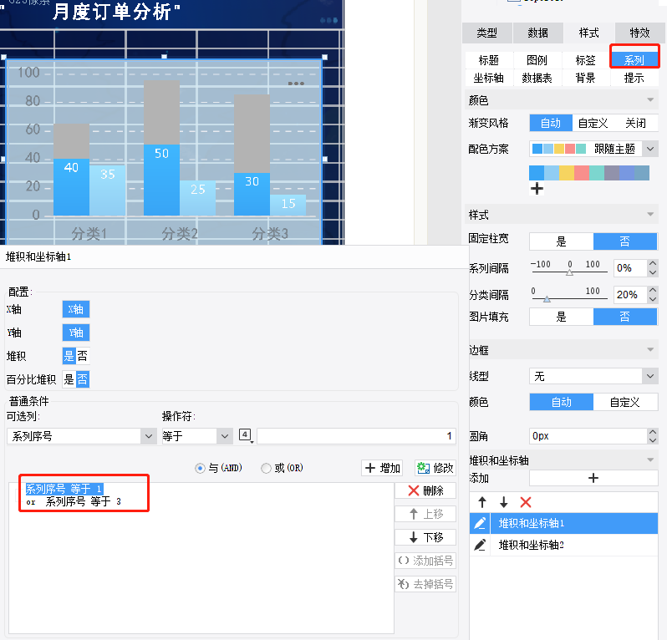Screen dimensions: 667x640
Task: Edit 堆积和坐标轴2 with pencil icon
Action: tap(480, 545)
